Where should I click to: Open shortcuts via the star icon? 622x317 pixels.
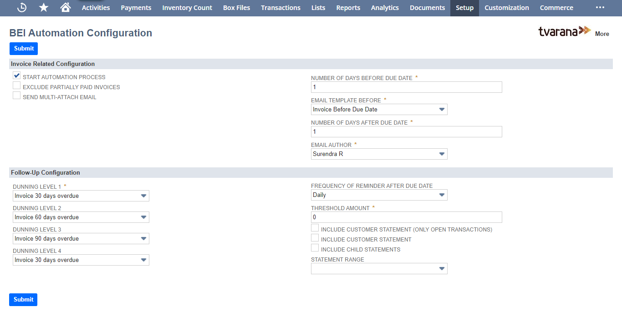pos(43,8)
